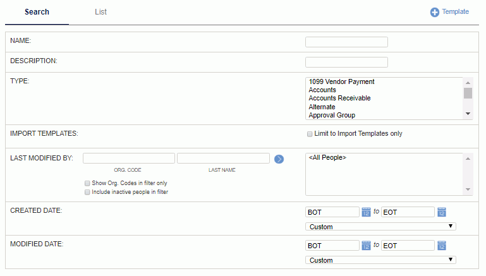The image size is (486, 276).
Task: Select 1099 Vendor Payment type
Action: point(341,81)
